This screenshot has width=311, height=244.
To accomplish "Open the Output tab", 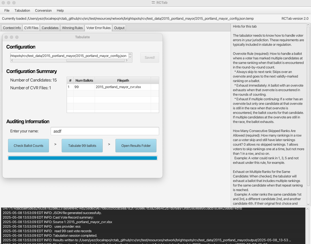I will point(119,28).
